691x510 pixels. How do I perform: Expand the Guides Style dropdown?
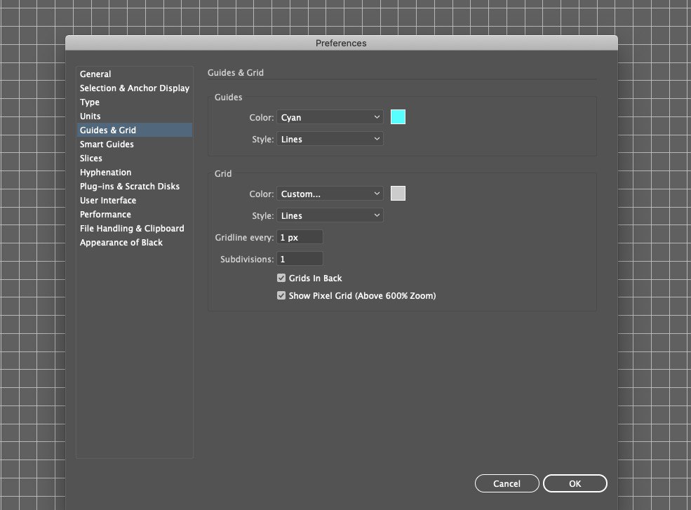(330, 139)
